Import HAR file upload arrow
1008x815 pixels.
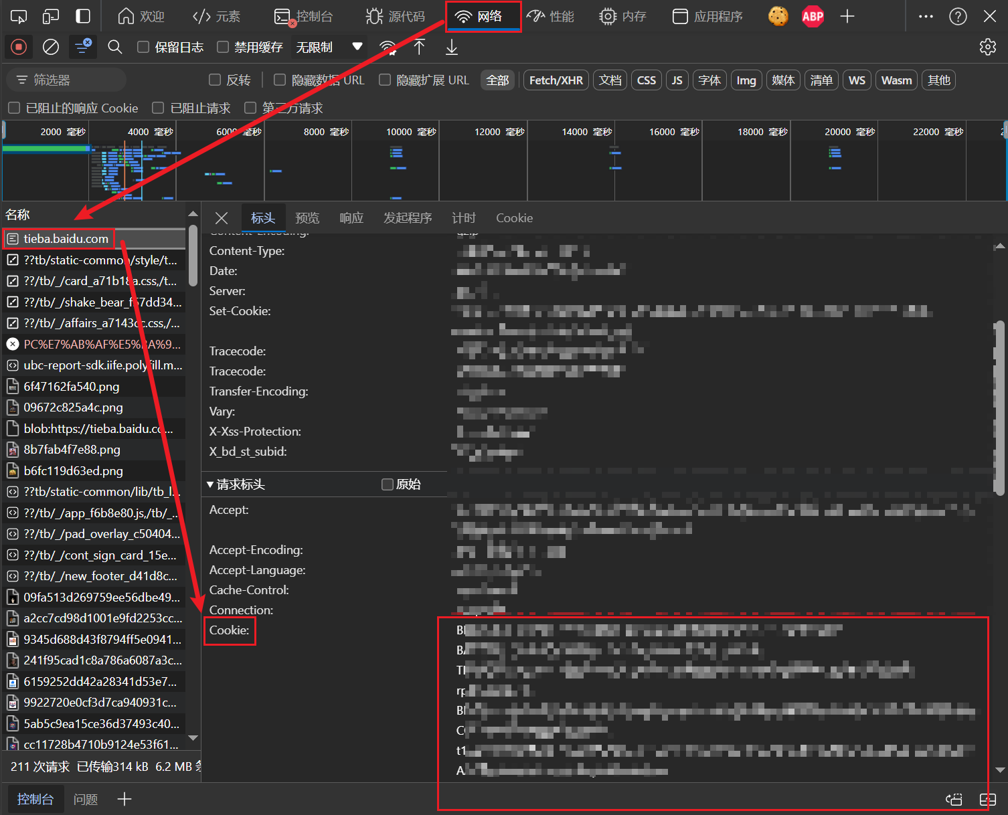pos(420,47)
